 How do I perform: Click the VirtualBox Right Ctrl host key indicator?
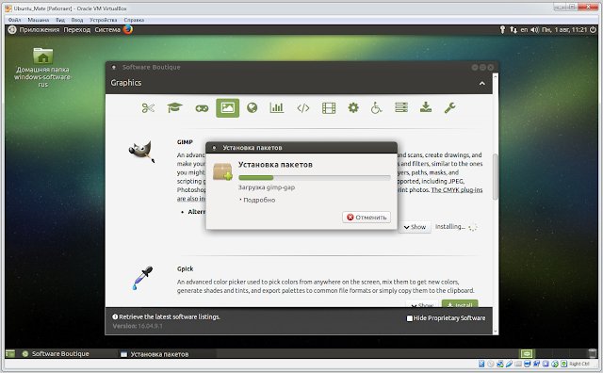coord(579,364)
